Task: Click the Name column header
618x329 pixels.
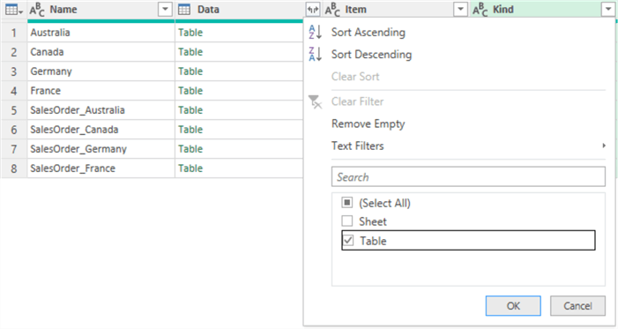Action: pyautogui.click(x=101, y=10)
